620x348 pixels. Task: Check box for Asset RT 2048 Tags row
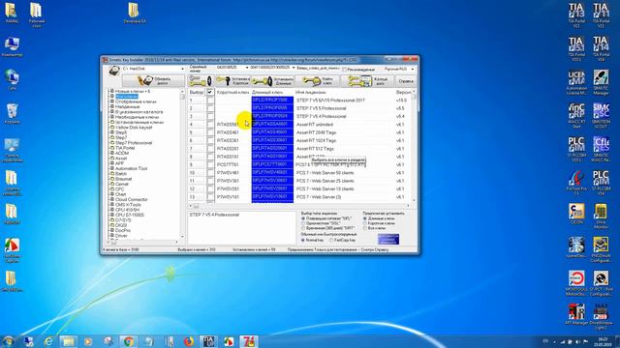210,132
